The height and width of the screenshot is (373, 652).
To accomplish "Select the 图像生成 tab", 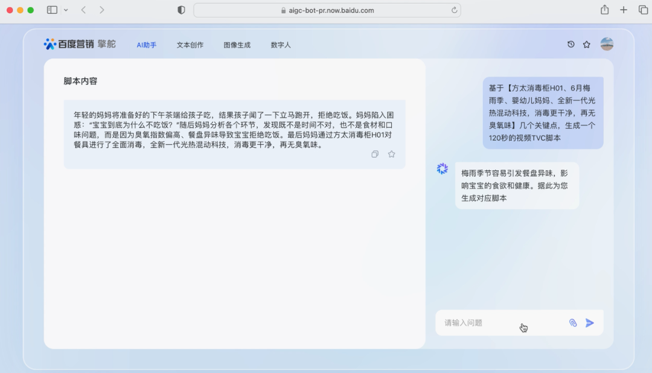I will click(x=237, y=45).
